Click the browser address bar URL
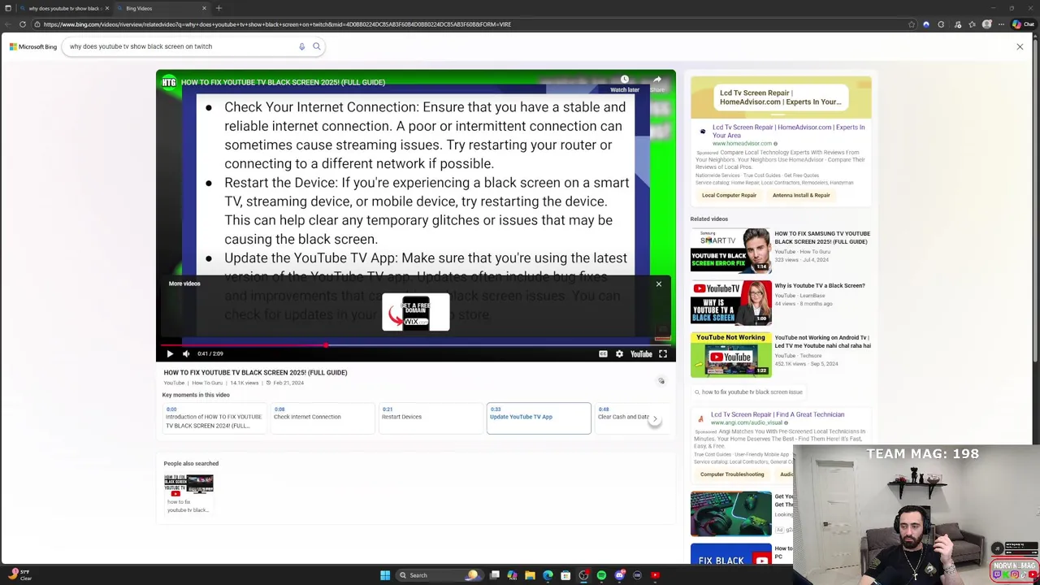 [x=277, y=24]
